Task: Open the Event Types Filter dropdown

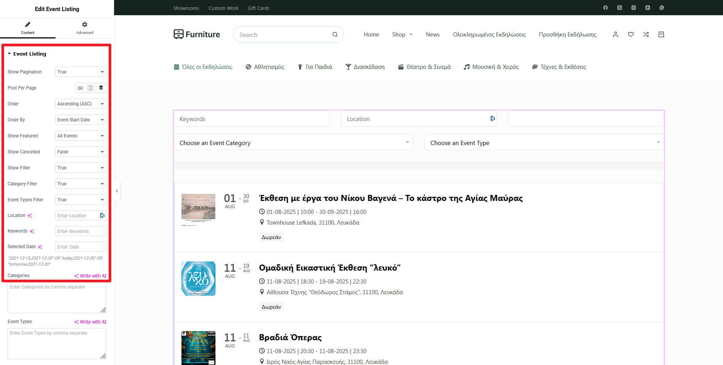Action: pos(81,200)
